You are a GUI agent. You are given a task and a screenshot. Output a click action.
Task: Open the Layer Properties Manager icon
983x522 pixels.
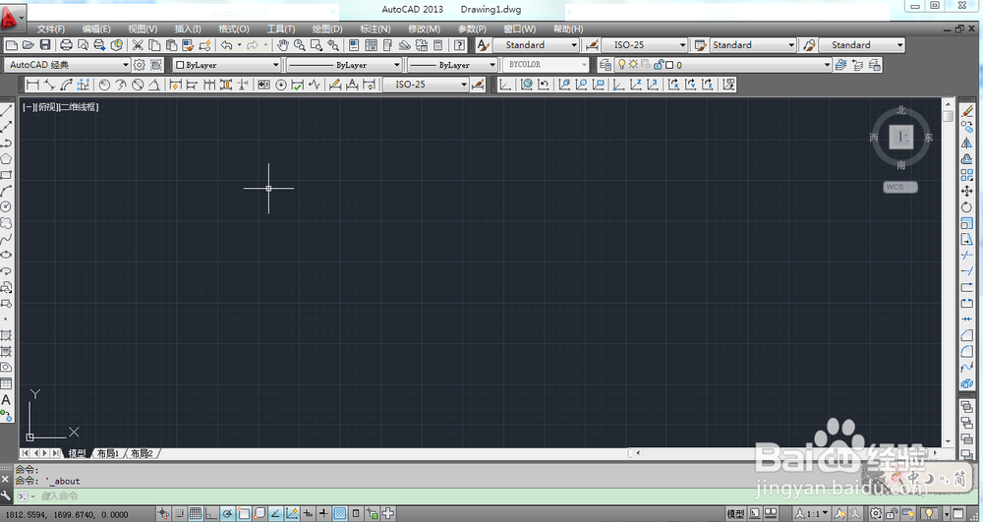pyautogui.click(x=605, y=65)
